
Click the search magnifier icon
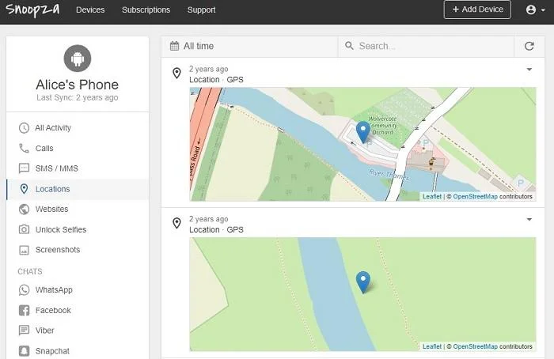click(349, 46)
